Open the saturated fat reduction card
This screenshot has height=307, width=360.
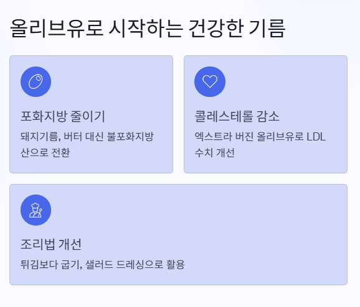pyautogui.click(x=91, y=114)
